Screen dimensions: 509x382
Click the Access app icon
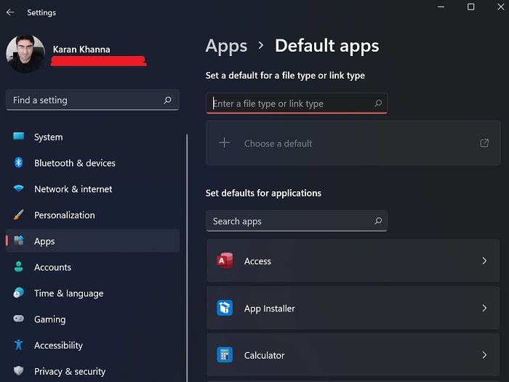click(x=225, y=261)
